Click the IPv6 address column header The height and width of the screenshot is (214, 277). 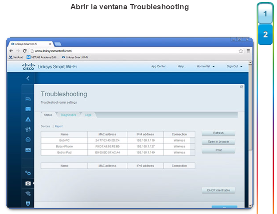145,166
